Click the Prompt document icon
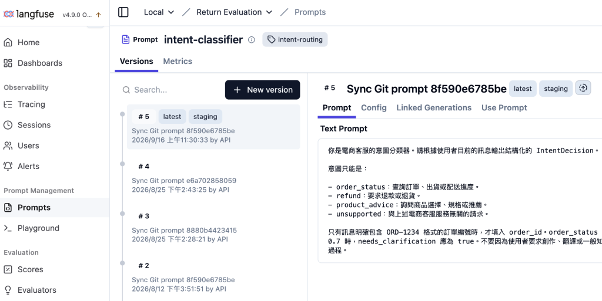 coord(126,39)
